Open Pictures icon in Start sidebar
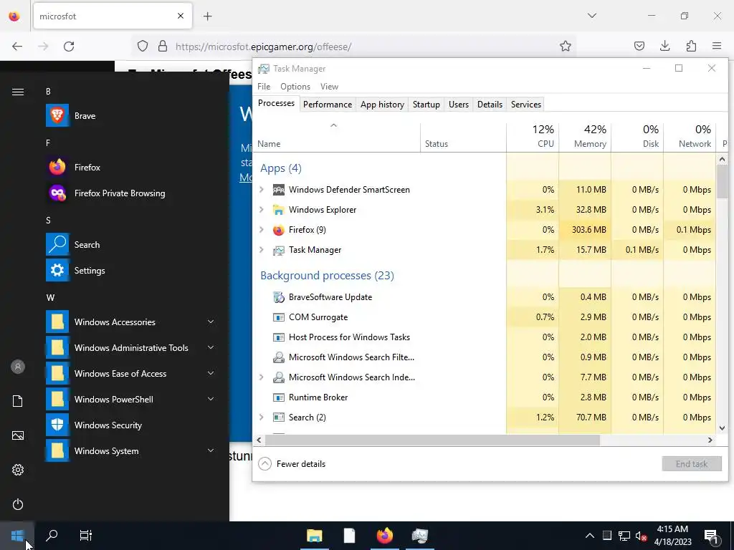The width and height of the screenshot is (734, 550). [x=18, y=435]
